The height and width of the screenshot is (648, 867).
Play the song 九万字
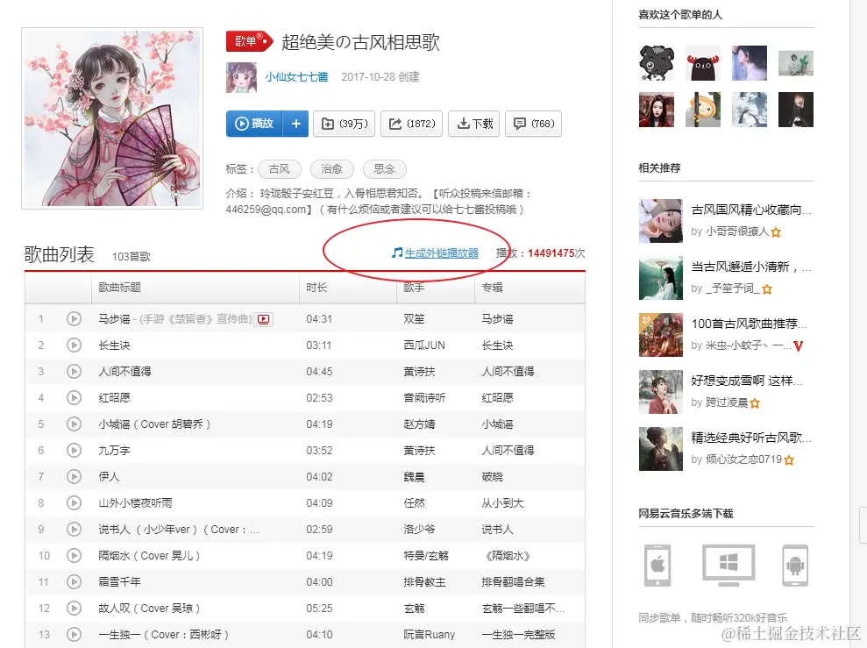click(x=74, y=450)
